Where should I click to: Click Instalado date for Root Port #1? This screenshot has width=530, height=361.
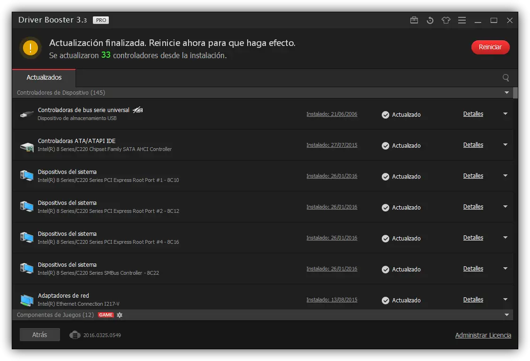(332, 176)
